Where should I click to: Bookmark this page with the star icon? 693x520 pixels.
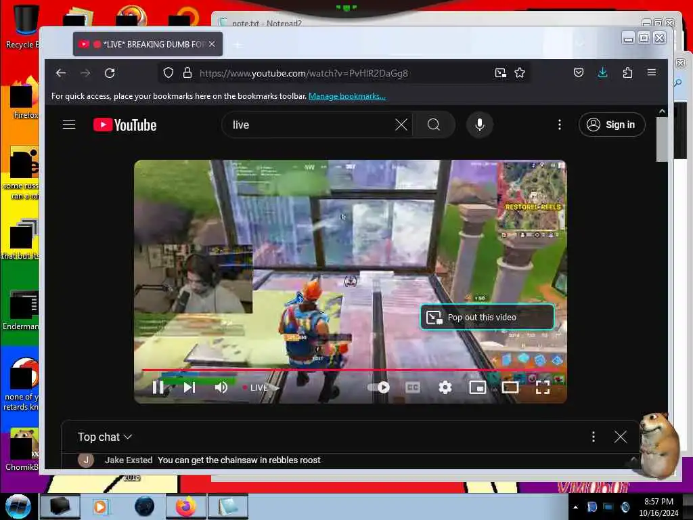(x=520, y=73)
